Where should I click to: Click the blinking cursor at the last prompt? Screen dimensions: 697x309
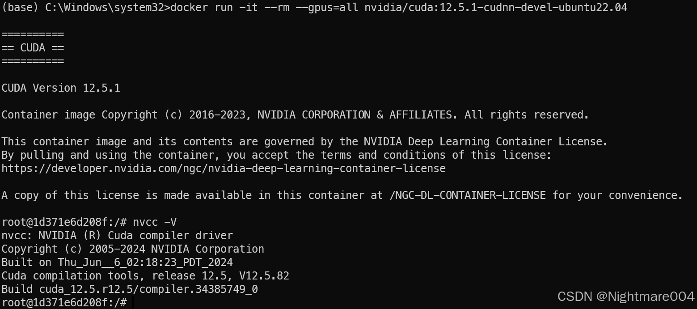tap(133, 303)
